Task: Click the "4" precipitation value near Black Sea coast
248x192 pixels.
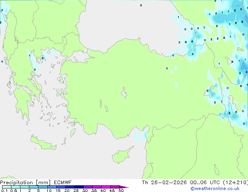Action: pyautogui.click(x=192, y=41)
